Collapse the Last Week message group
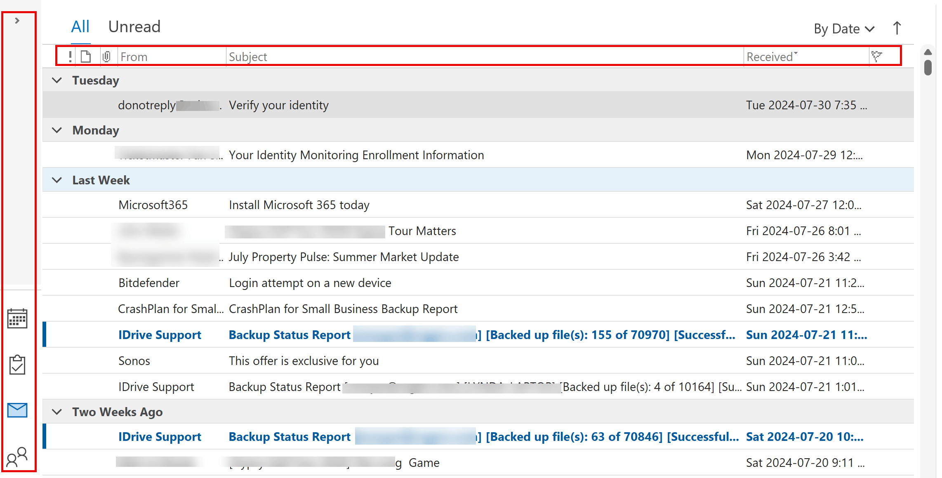942x478 pixels. click(x=57, y=180)
